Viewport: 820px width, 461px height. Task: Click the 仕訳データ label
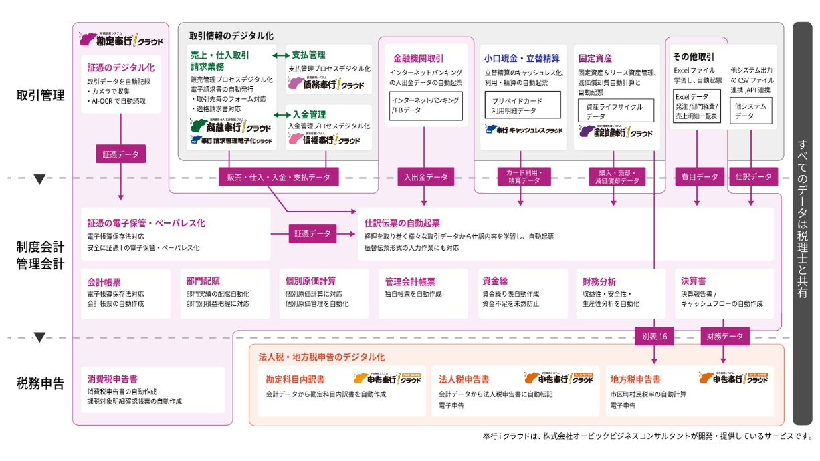click(x=753, y=177)
